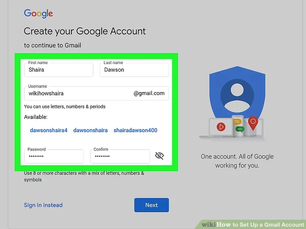Click 'One account. All of Google' text
This screenshot has height=229, width=306.
click(x=237, y=157)
